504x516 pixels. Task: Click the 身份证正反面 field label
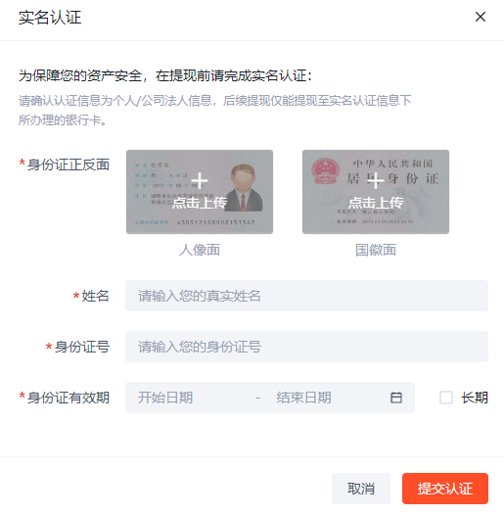pyautogui.click(x=69, y=164)
